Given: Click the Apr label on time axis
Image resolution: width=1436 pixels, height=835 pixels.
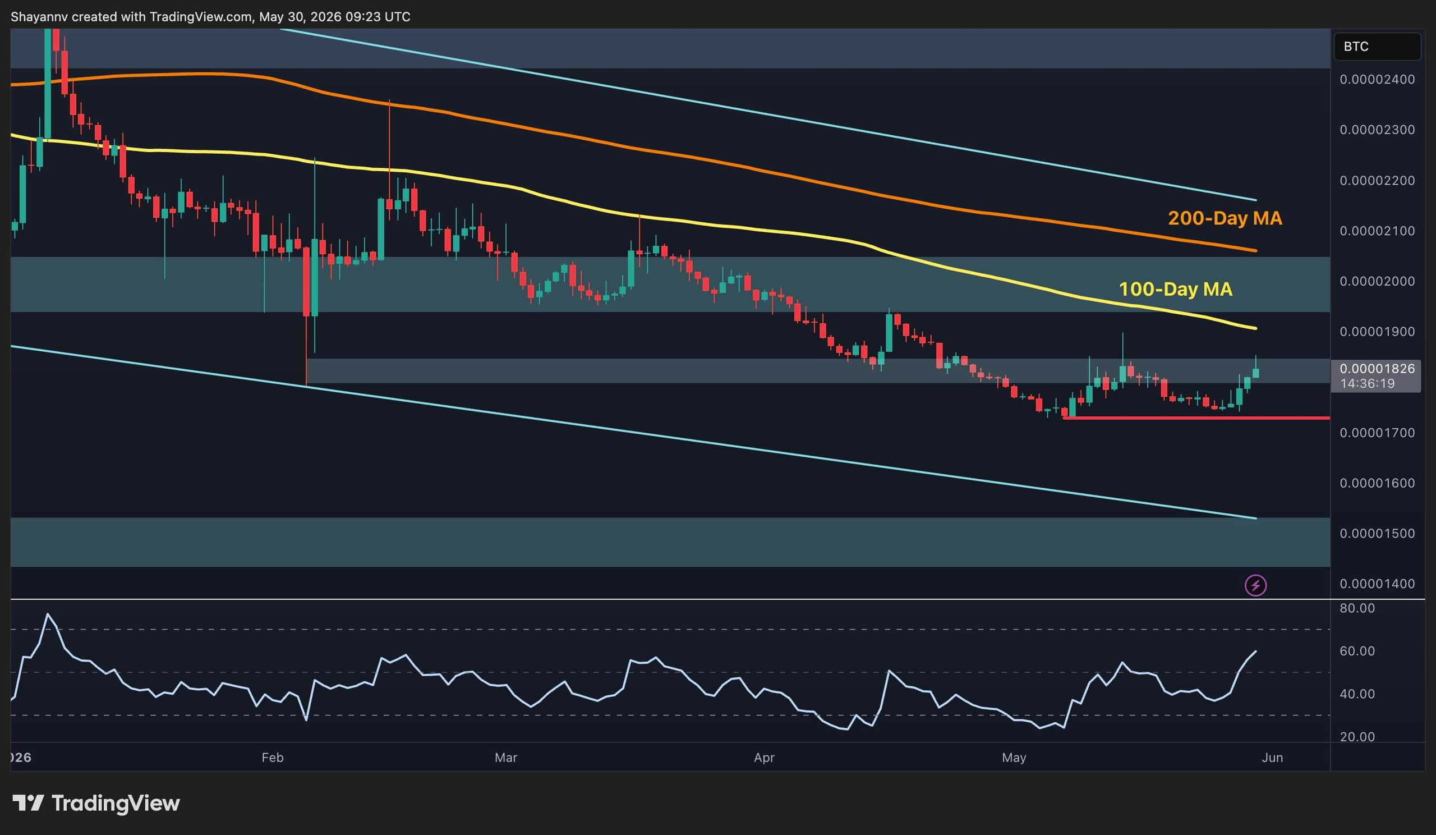Looking at the screenshot, I should pos(764,757).
